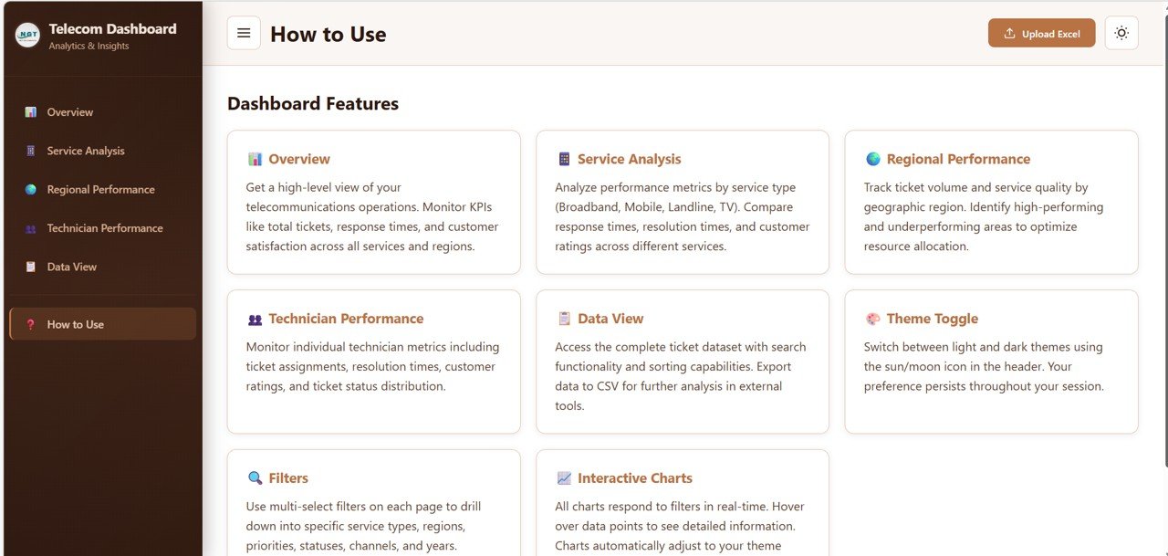
Task: Click the Service Analysis feature card title
Action: click(x=630, y=159)
